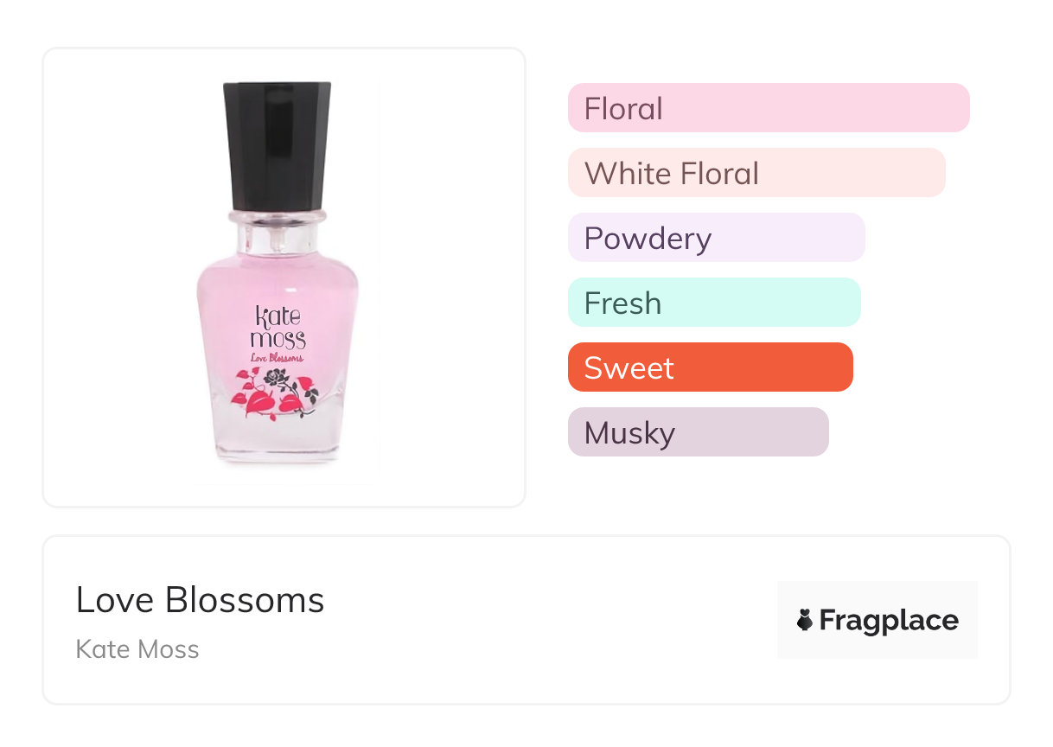This screenshot has width=1053, height=747.
Task: Pick the Fresh accord bar
Action: click(x=713, y=303)
